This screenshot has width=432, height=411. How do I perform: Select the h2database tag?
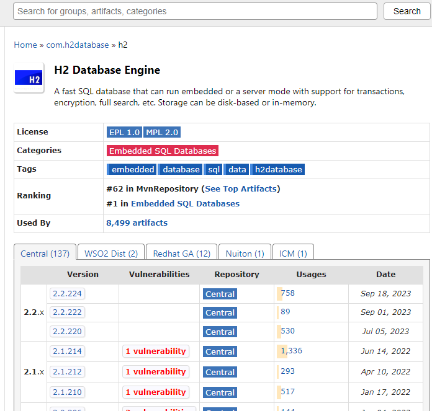click(x=277, y=169)
